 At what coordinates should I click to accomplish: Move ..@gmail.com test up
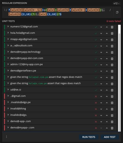coord(107,96)
